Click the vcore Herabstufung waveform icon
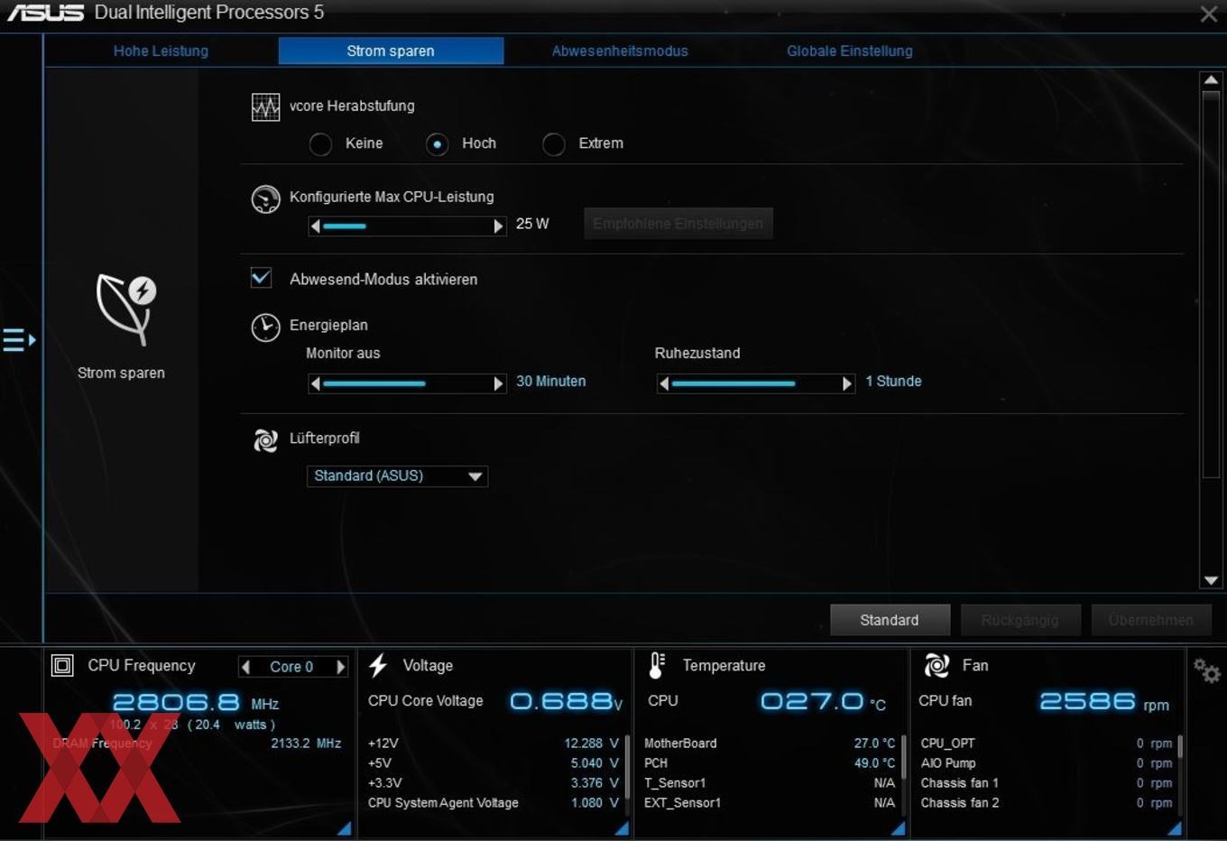The image size is (1227, 841). click(265, 107)
